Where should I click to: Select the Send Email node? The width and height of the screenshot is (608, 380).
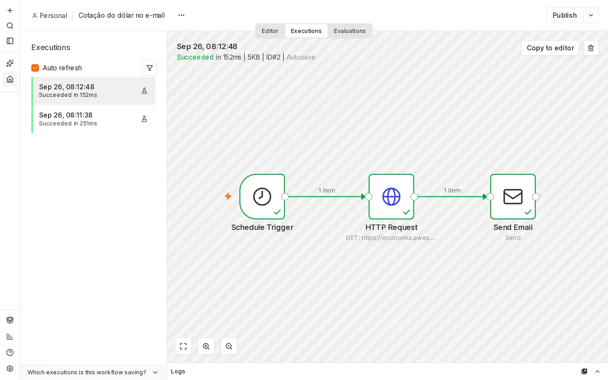point(513,196)
